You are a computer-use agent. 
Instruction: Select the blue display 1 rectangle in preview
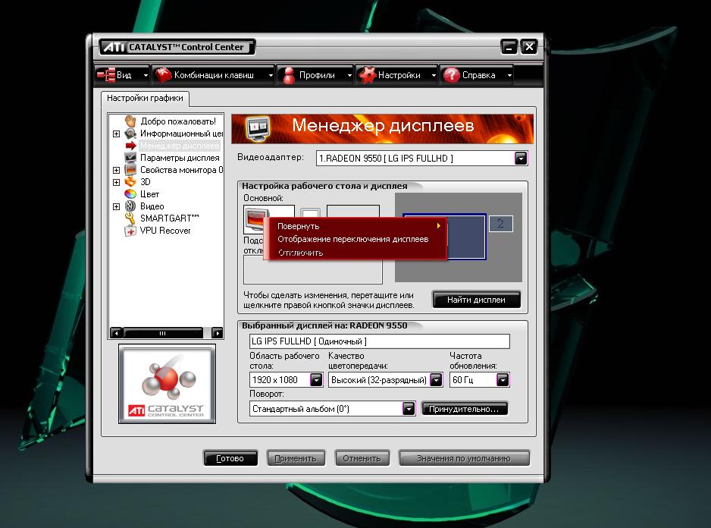coord(467,237)
